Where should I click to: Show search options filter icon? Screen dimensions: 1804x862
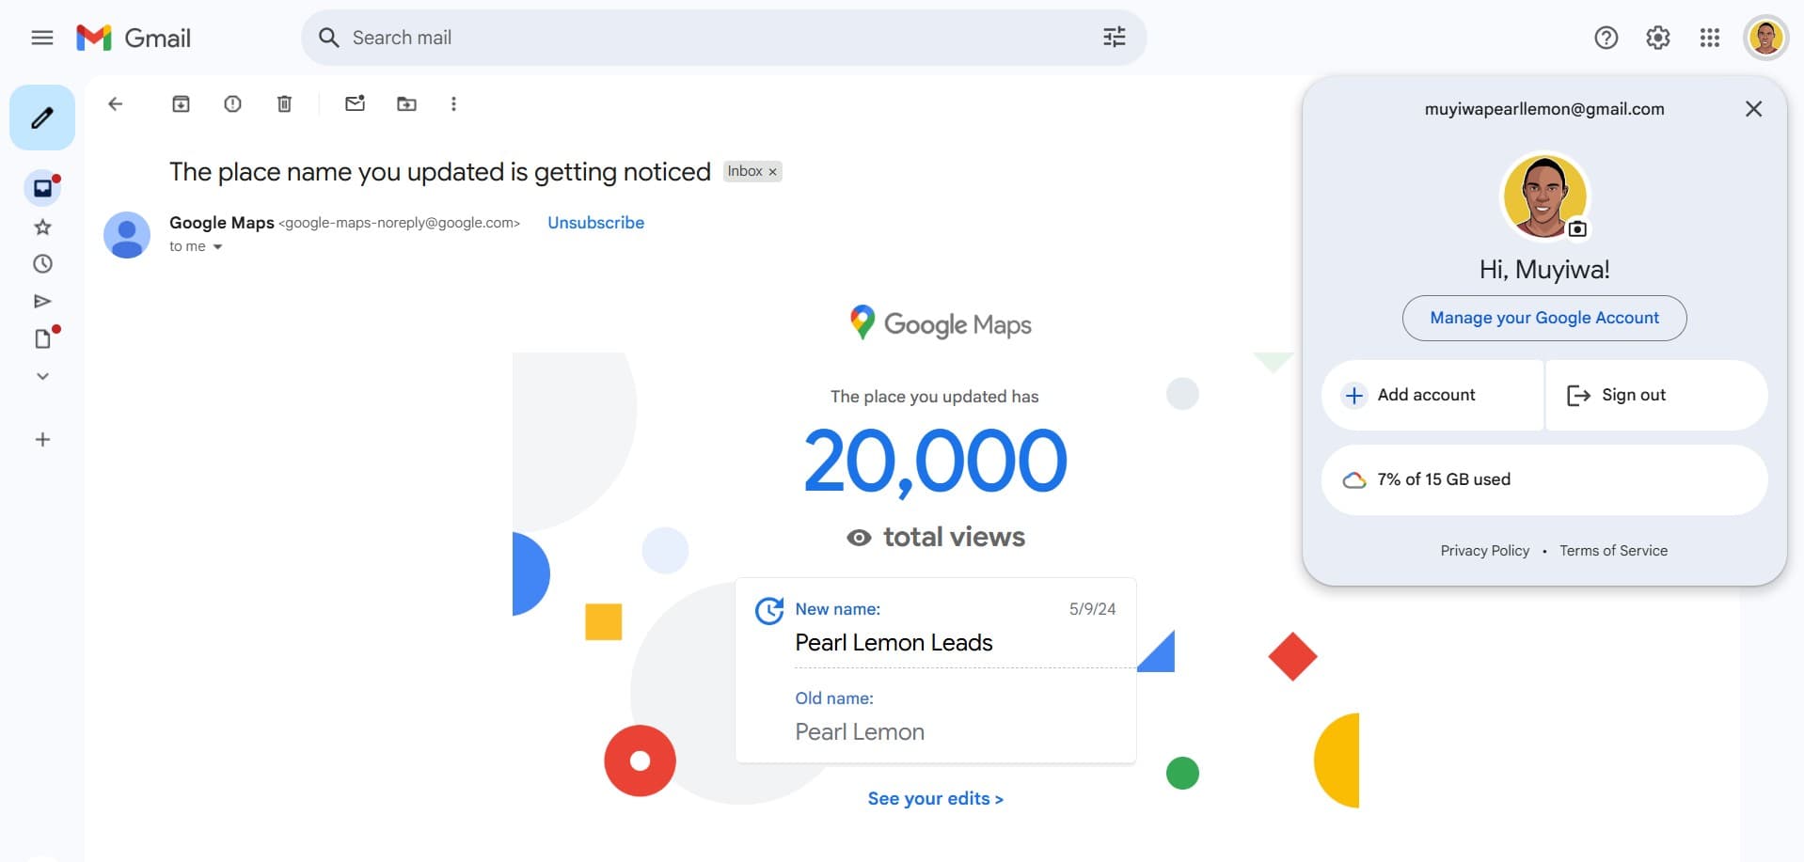coord(1114,38)
